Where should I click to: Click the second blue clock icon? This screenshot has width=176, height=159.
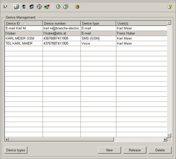point(66,7)
